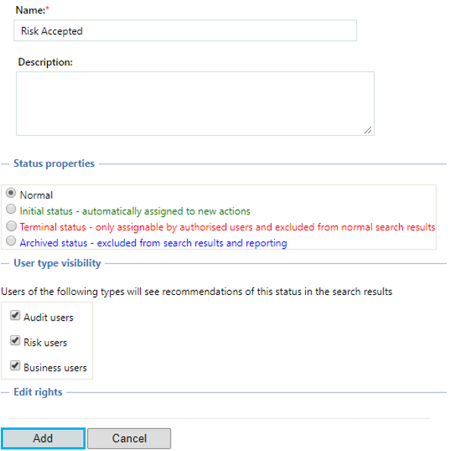Expand the Edit rights section heading
This screenshot has width=475, height=451.
pyautogui.click(x=38, y=392)
